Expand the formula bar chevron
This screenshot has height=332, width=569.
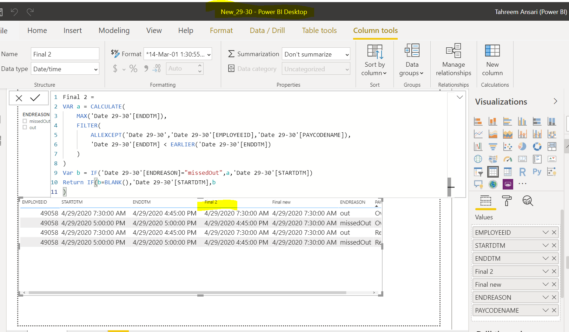point(459,97)
